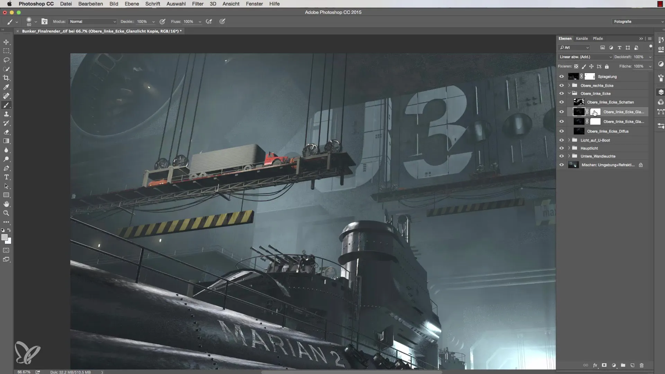Click the Delete layer trash icon
The width and height of the screenshot is (665, 374).
point(641,365)
